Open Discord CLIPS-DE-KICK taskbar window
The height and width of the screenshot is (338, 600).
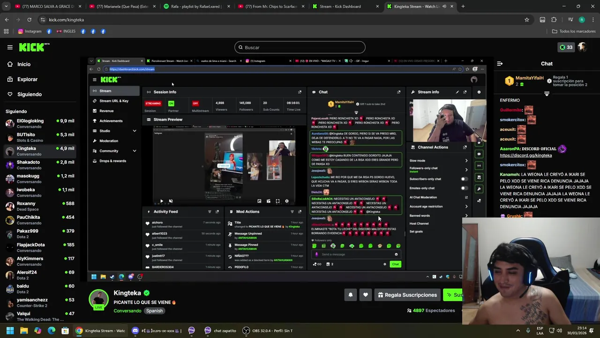click(x=157, y=330)
